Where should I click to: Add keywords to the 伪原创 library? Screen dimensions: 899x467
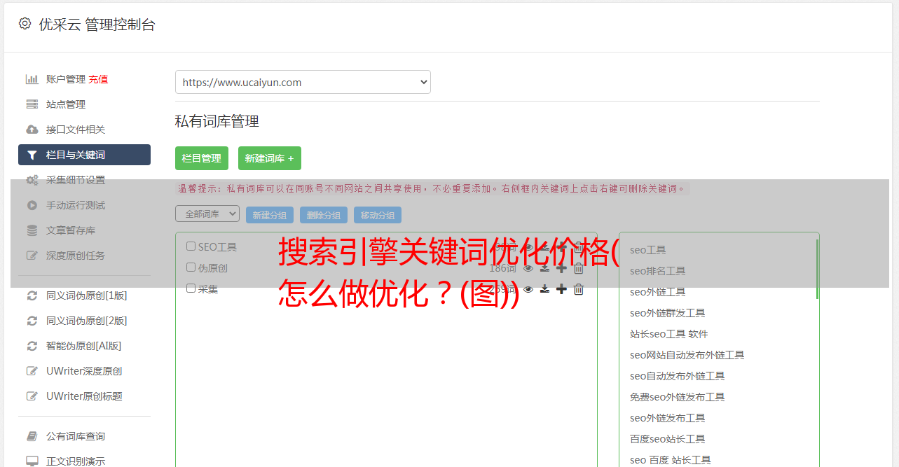click(561, 268)
